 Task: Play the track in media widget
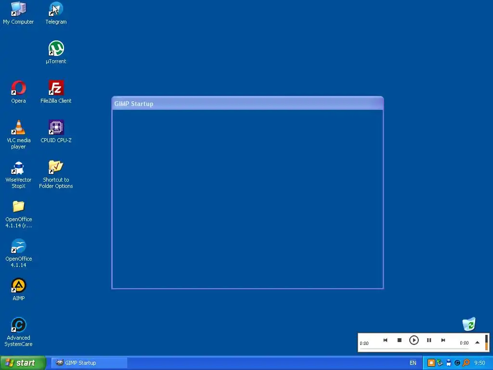pyautogui.click(x=414, y=340)
